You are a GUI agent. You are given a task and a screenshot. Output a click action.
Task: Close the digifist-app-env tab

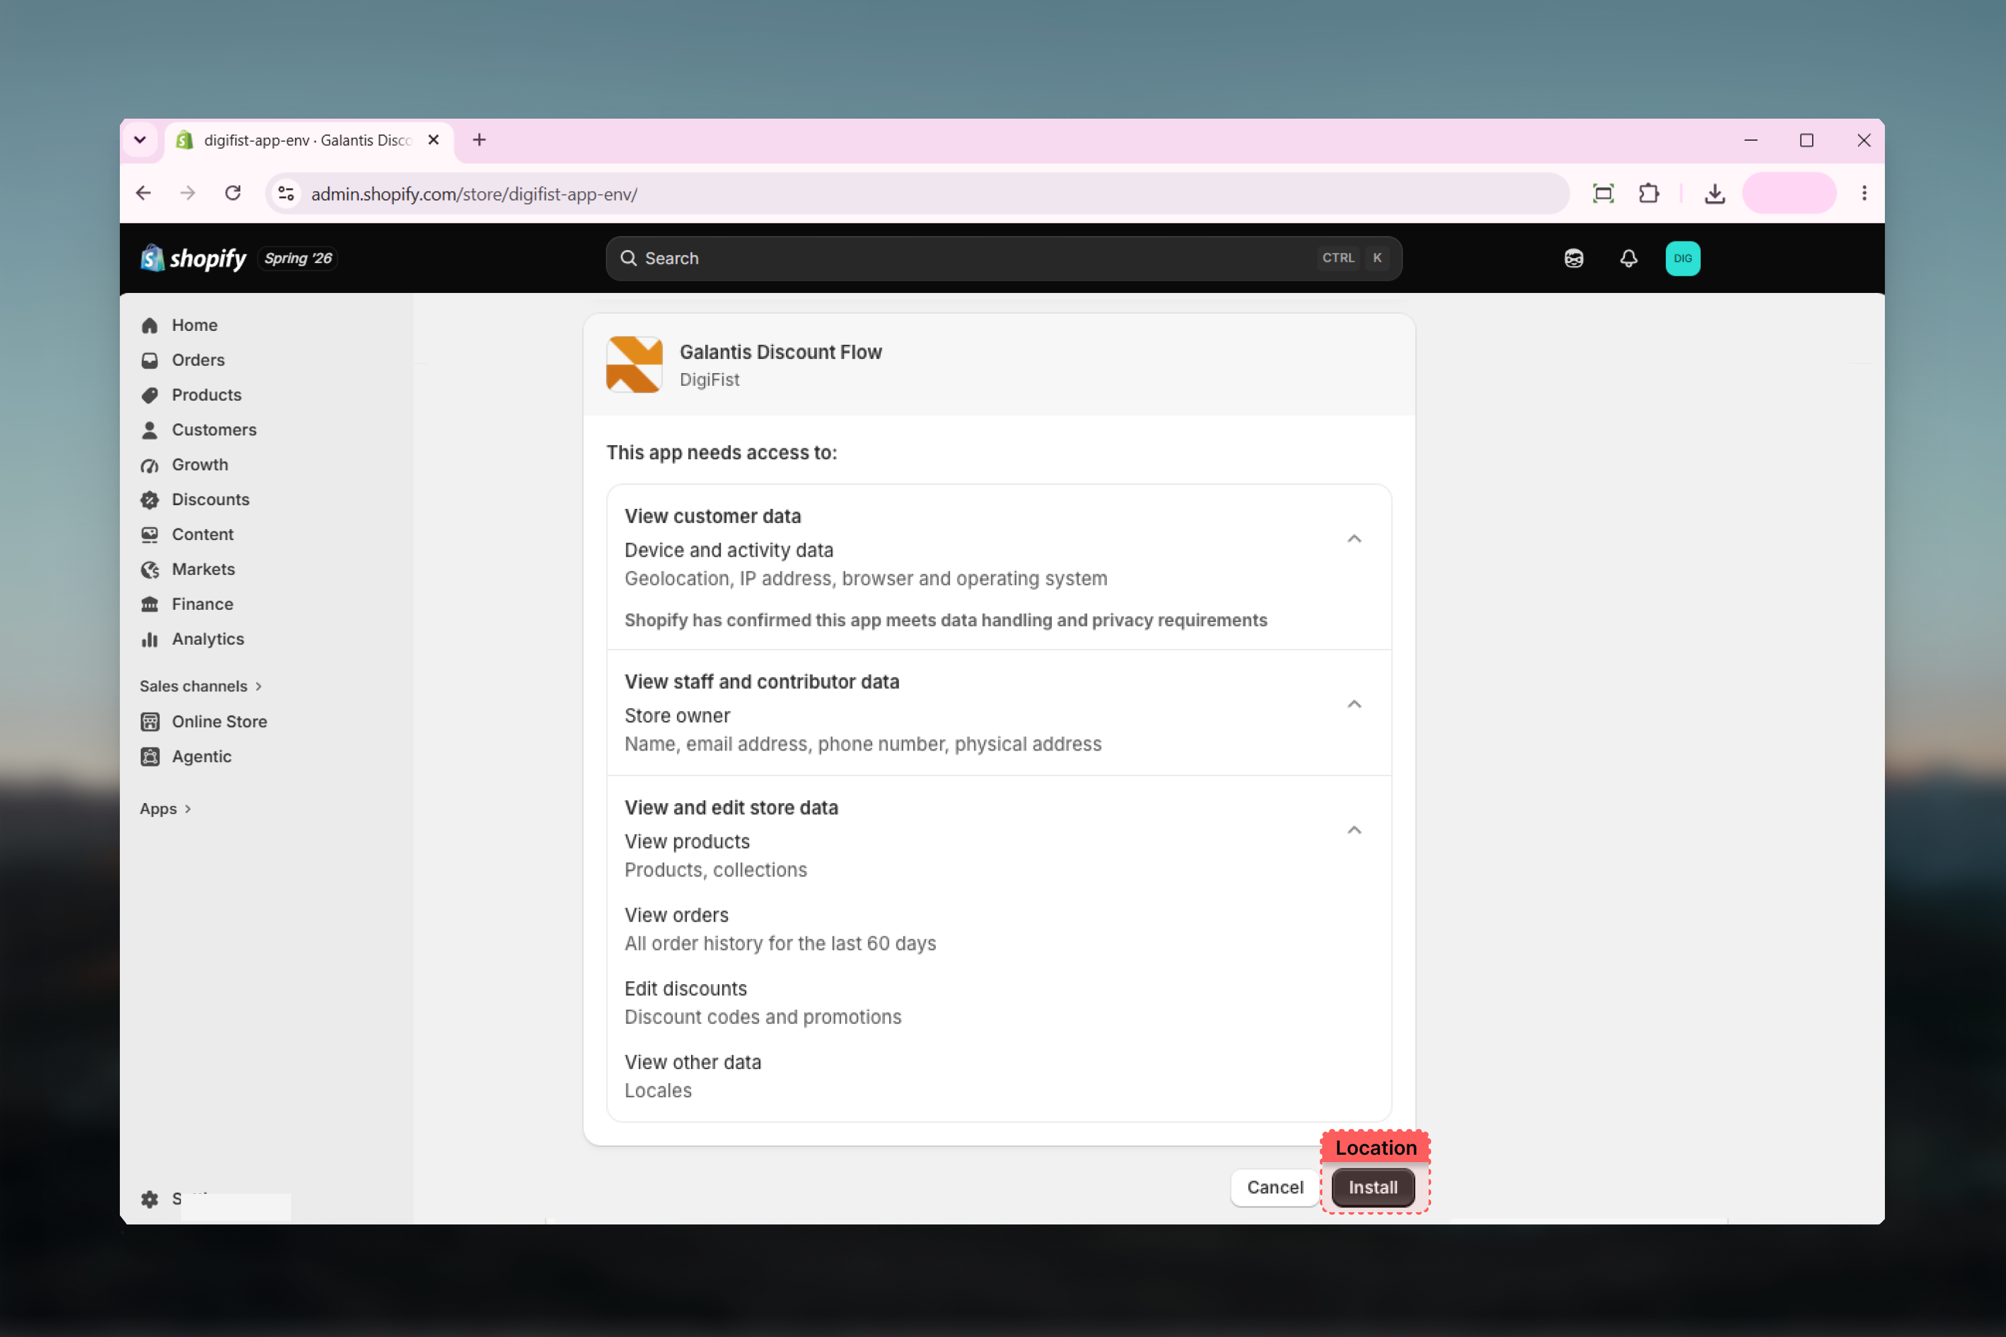(x=433, y=140)
